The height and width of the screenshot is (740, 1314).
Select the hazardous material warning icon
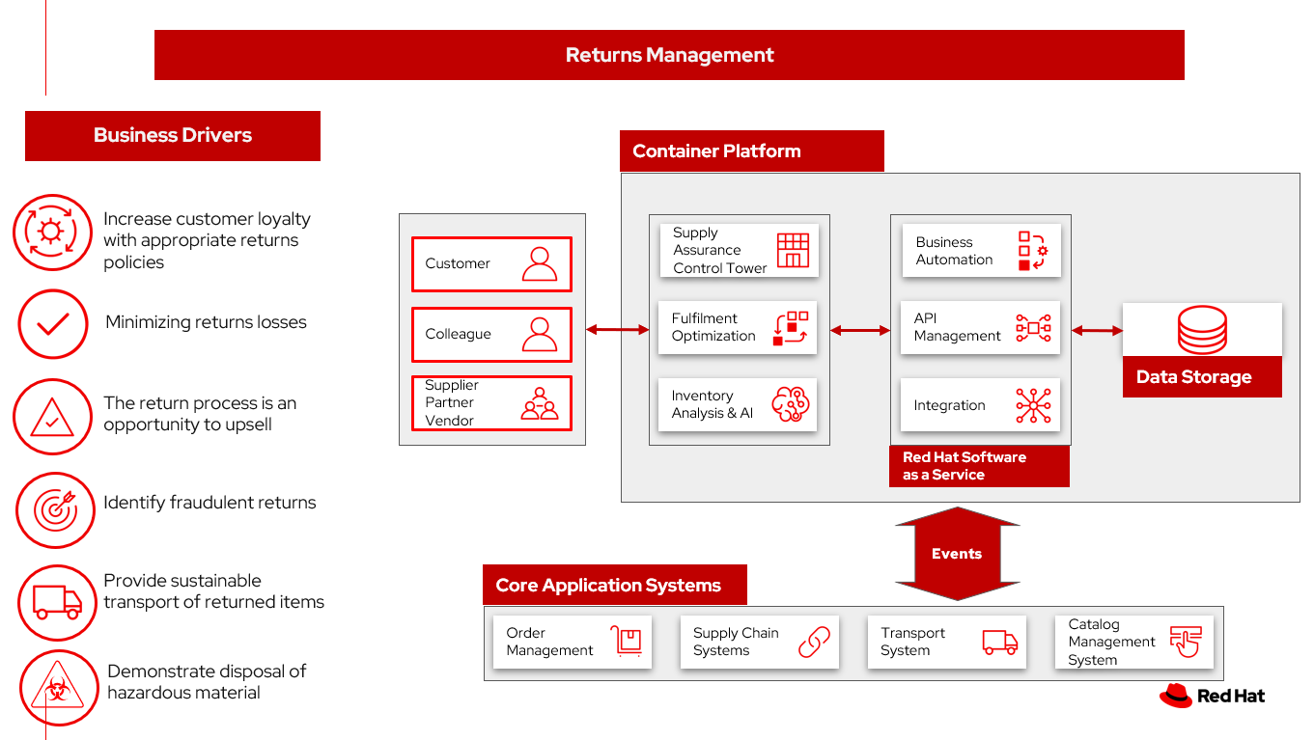58,688
